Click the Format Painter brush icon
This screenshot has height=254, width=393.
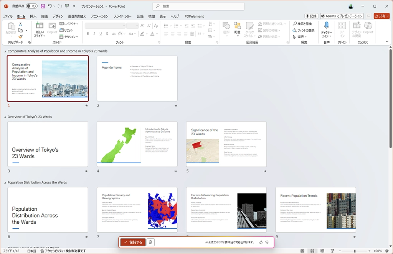(21, 36)
